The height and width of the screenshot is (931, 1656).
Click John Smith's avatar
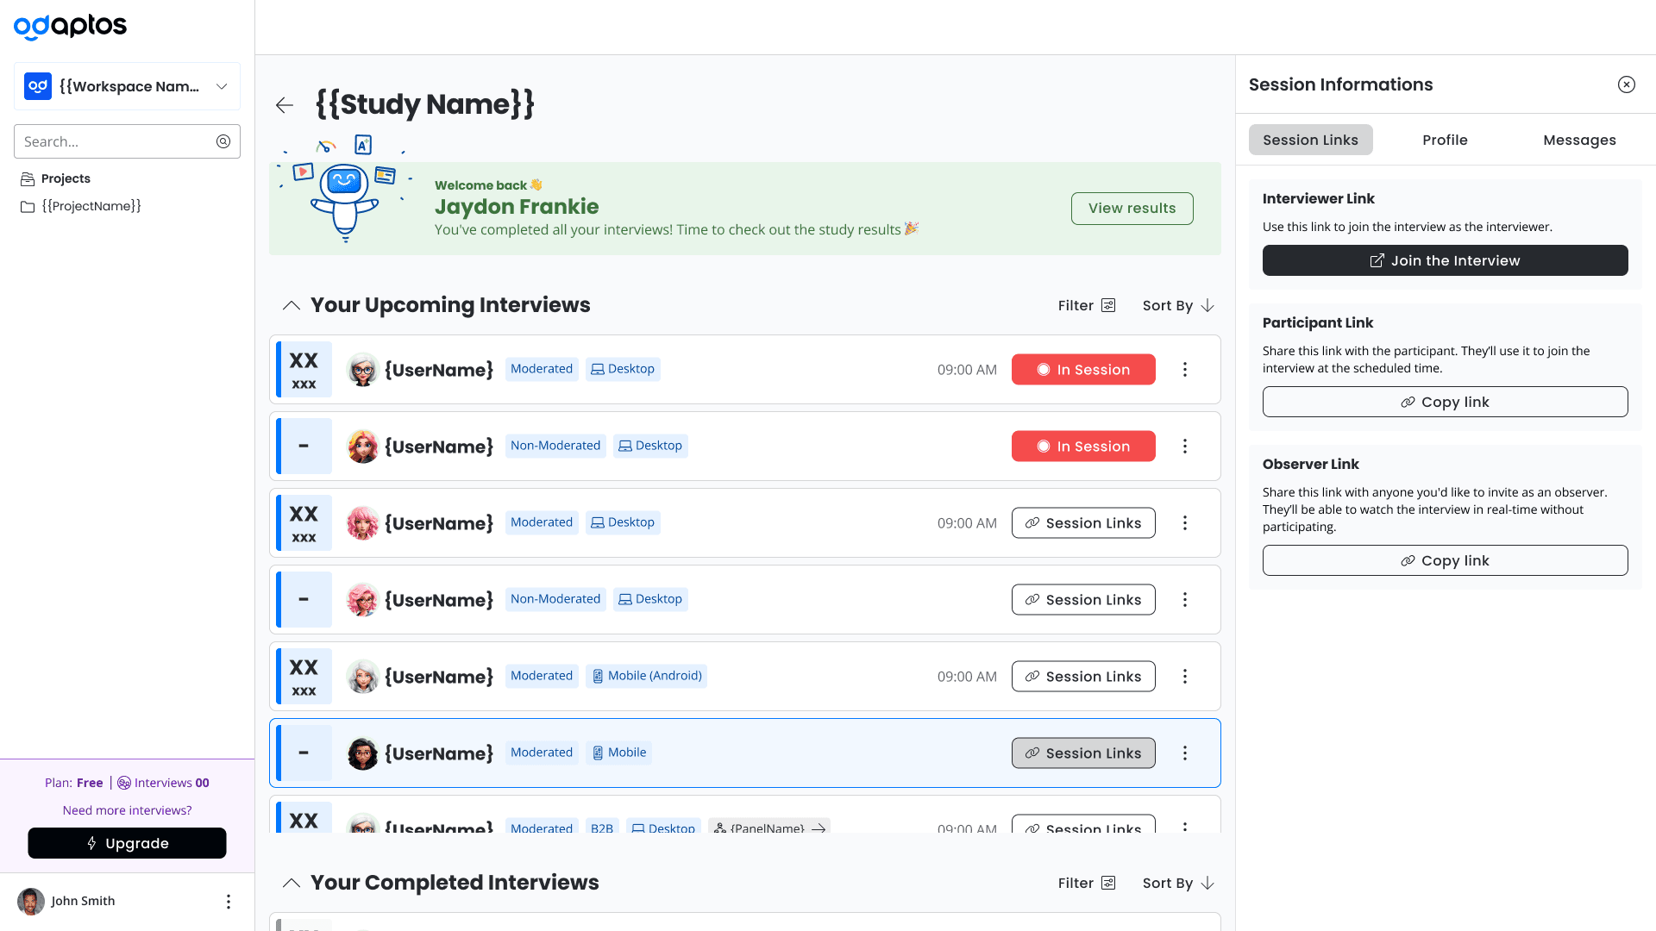coord(31,902)
